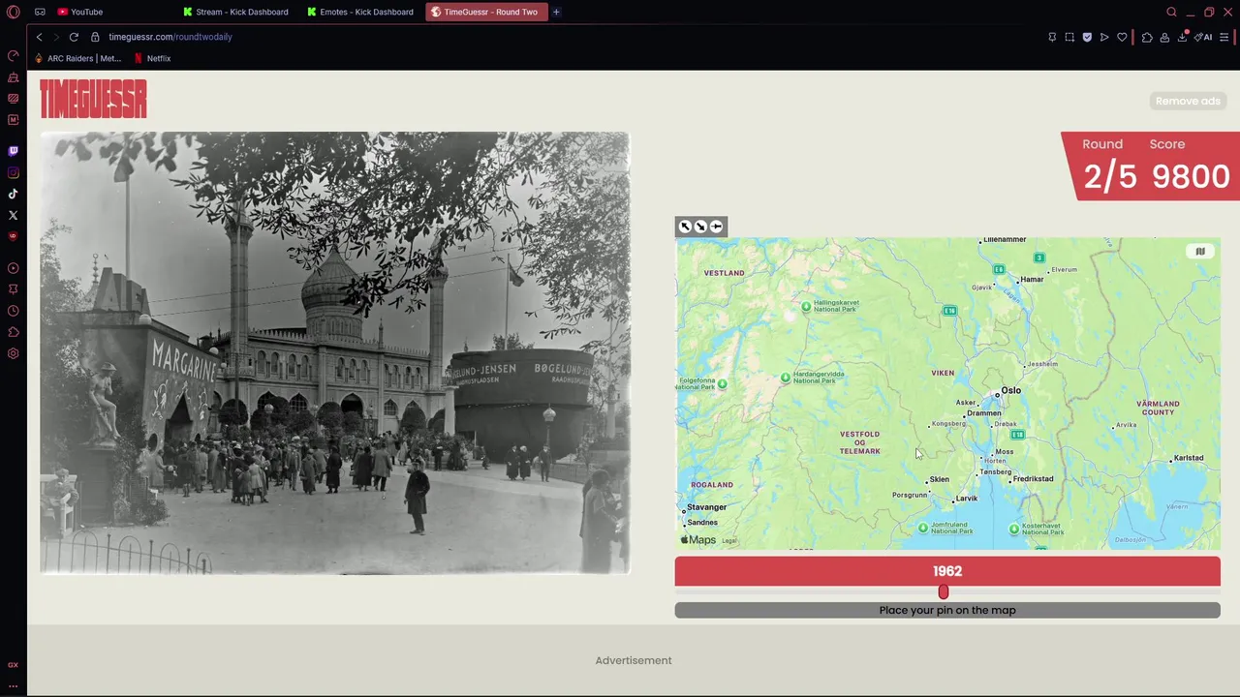Screen dimensions: 1240x697
Task: Switch the map style using the map icon
Action: click(x=1200, y=252)
